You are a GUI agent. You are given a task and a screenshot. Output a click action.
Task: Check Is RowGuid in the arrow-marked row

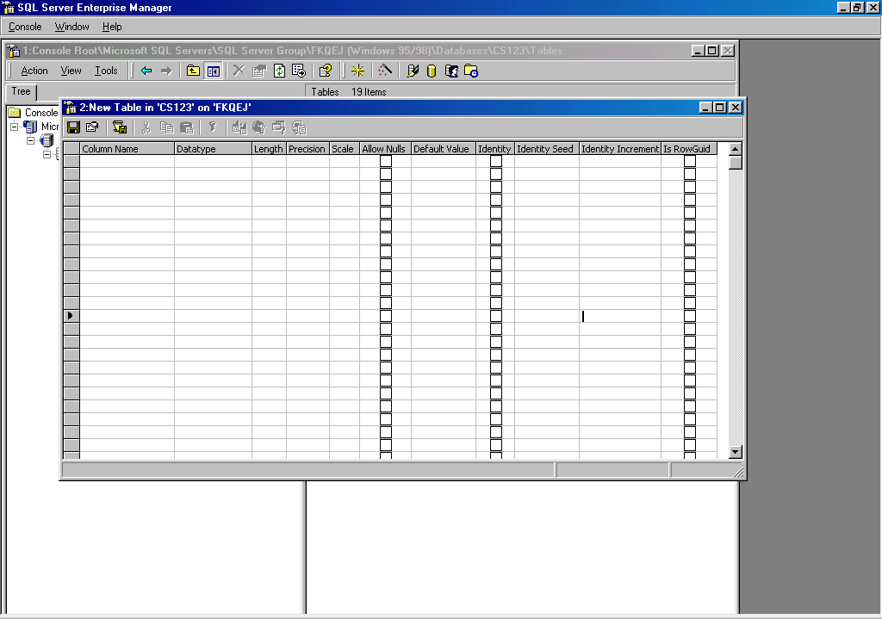click(690, 316)
